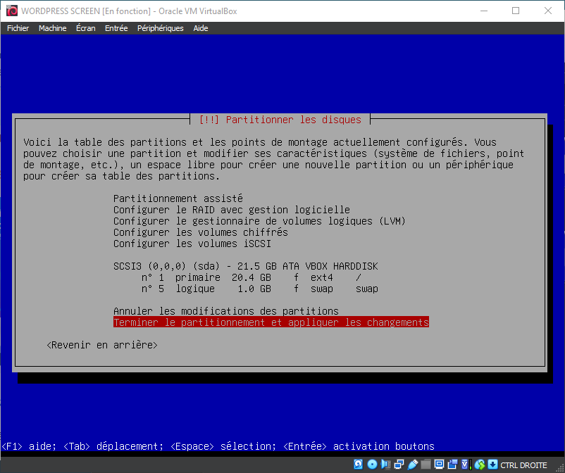Choose Annuler les modifications des partitions
The height and width of the screenshot is (473, 565).
[225, 311]
